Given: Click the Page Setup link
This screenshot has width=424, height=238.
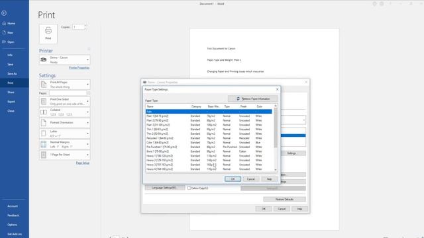Looking at the screenshot, I should click(82, 163).
